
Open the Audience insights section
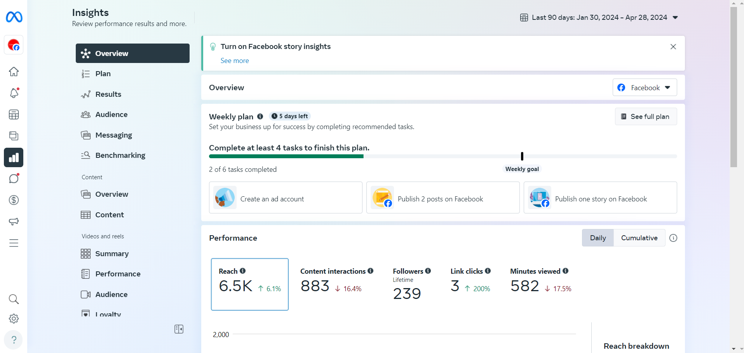coord(111,115)
